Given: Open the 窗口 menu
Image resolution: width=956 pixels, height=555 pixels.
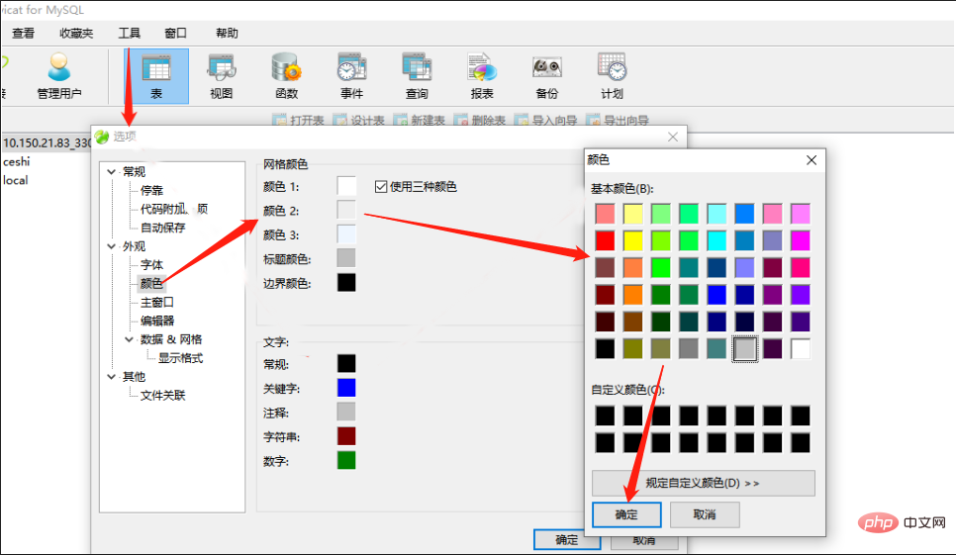Looking at the screenshot, I should [175, 33].
